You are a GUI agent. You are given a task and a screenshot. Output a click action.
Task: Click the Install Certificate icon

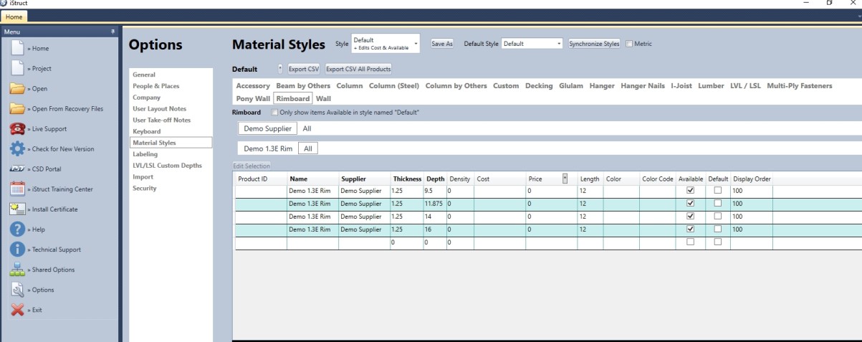coord(18,209)
